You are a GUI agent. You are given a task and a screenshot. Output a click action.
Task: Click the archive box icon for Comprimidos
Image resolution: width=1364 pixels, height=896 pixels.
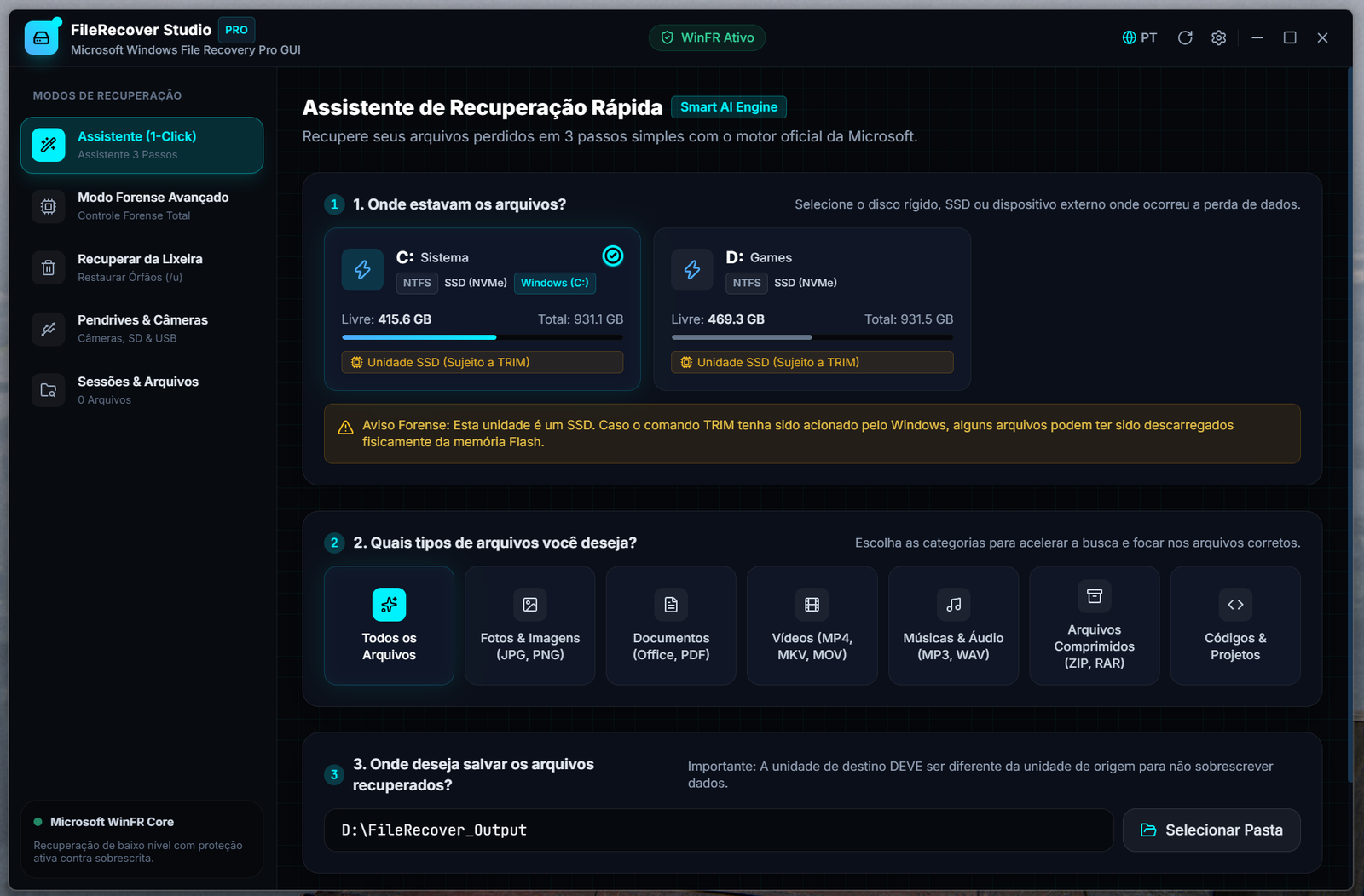coord(1095,596)
